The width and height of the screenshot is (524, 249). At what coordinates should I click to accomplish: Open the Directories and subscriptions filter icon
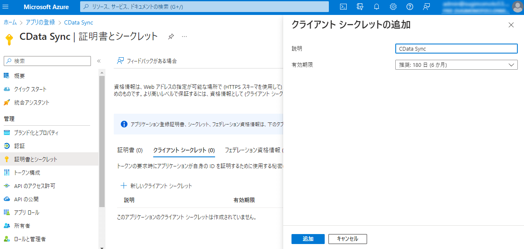tap(360, 7)
